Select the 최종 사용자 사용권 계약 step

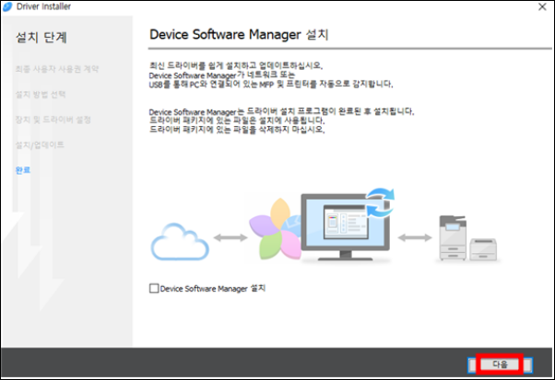tap(57, 68)
